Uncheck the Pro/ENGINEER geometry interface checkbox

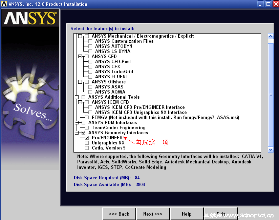click(87, 138)
